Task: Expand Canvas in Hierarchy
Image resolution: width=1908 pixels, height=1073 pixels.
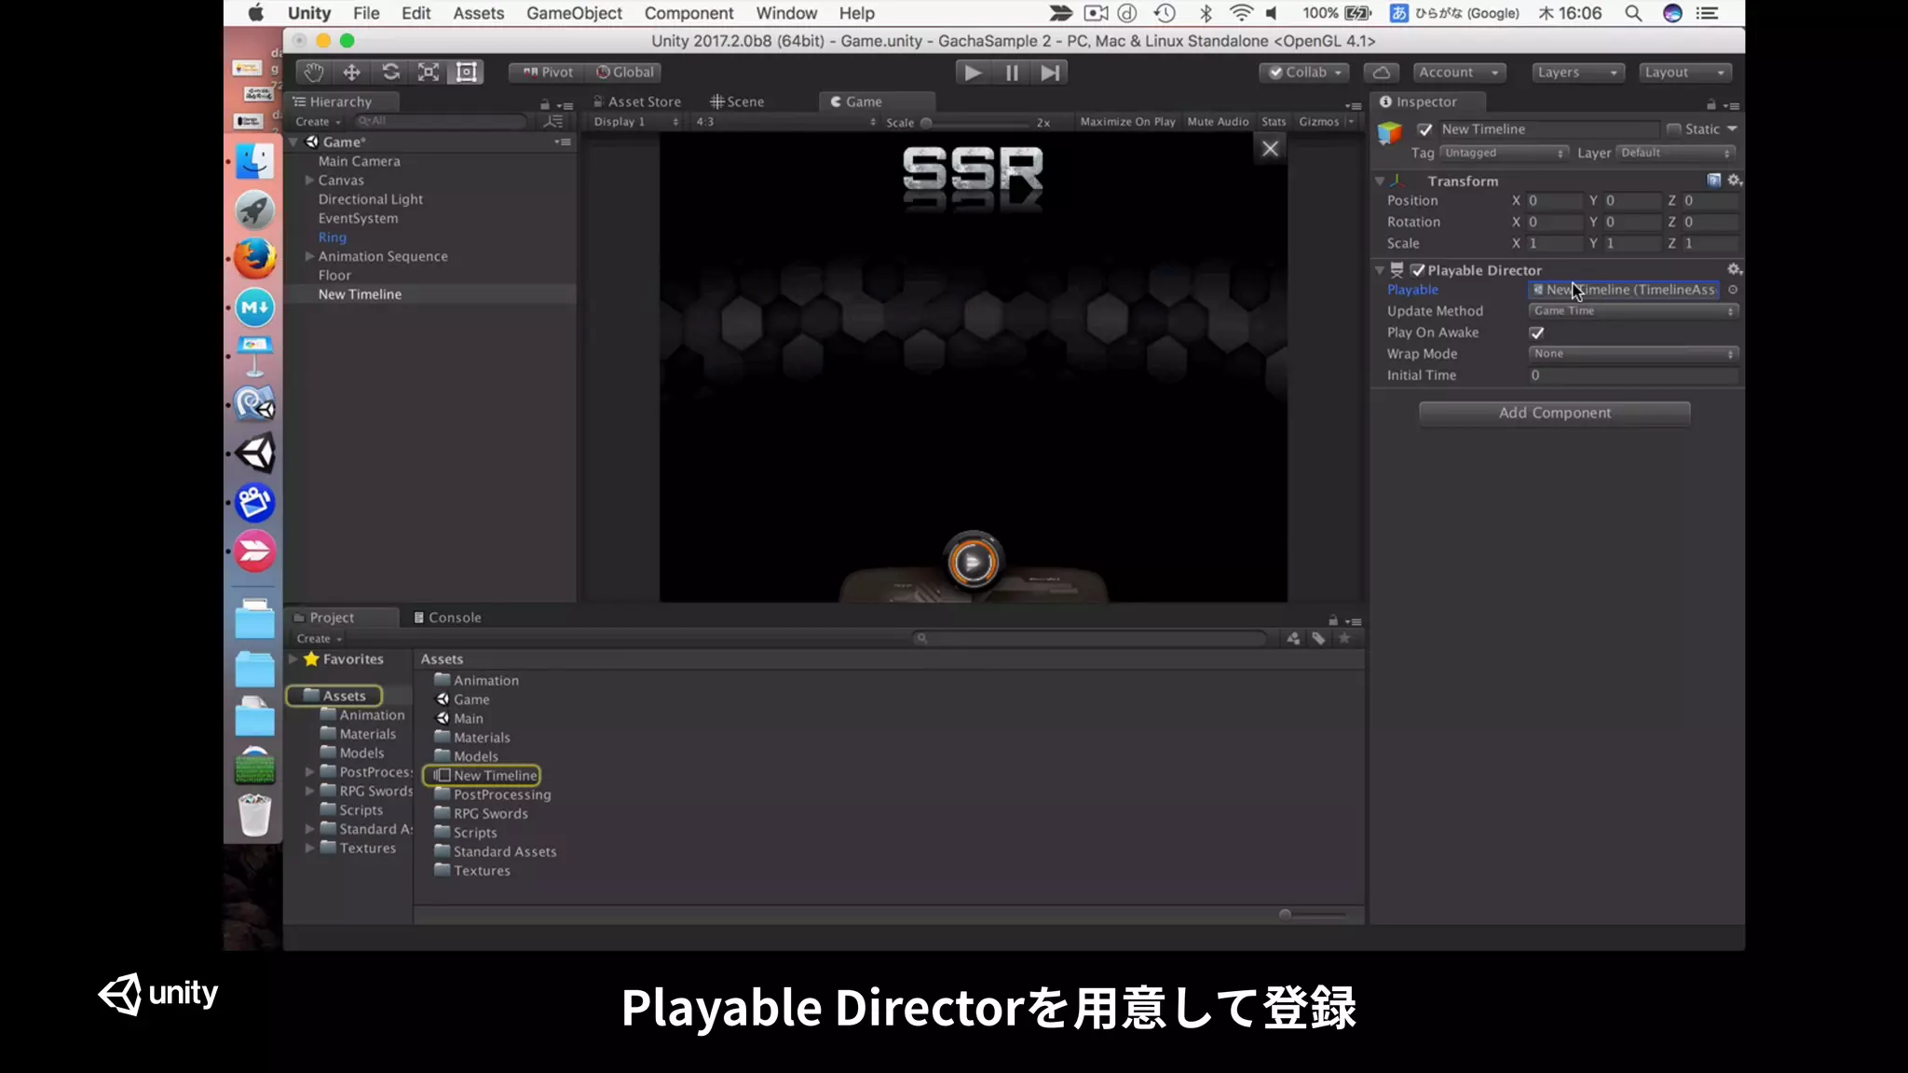Action: [309, 181]
